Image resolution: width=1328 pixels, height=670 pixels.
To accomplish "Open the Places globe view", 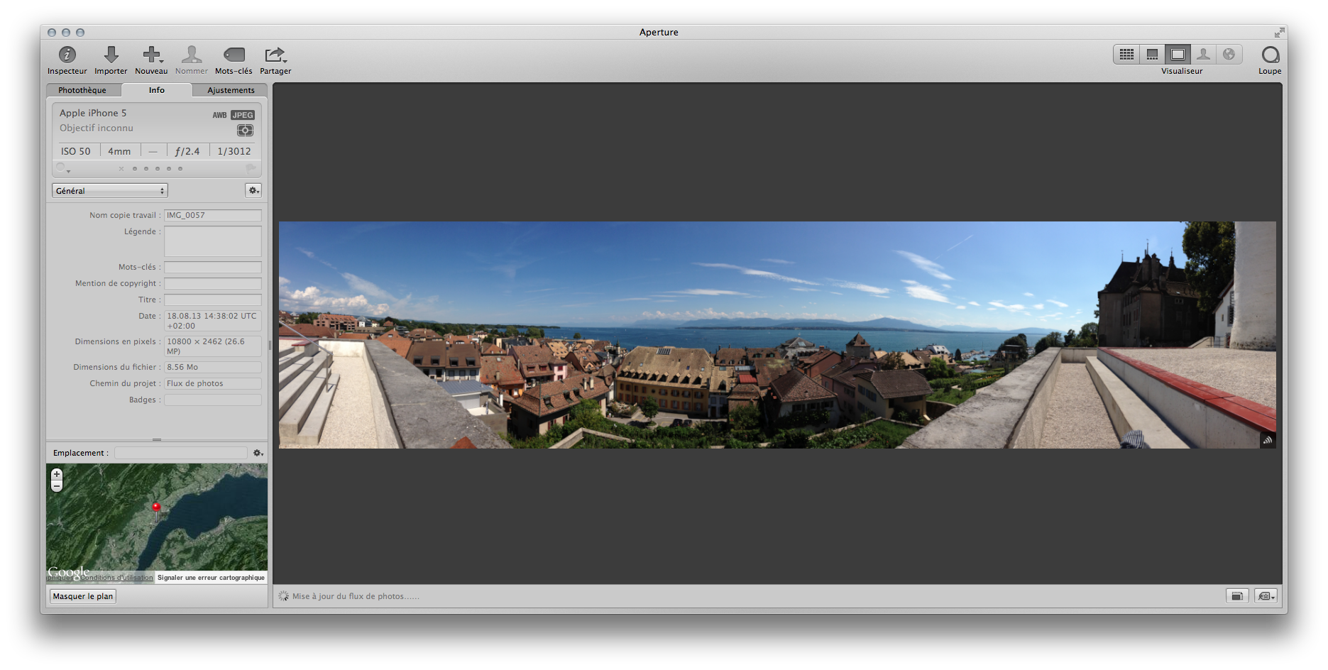I will coord(1229,55).
